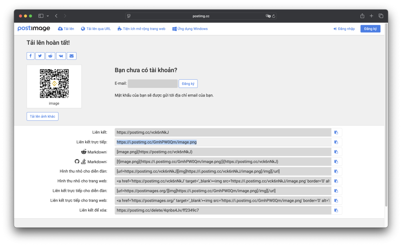Copy the Reddit Markdown code
Screen dimensions: 402x246
(x=336, y=152)
